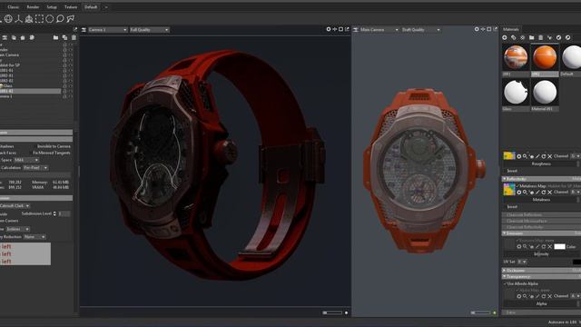Click the axis transform tool in top toolbar
Image resolution: width=581 pixels, height=327 pixels.
click(x=18, y=19)
